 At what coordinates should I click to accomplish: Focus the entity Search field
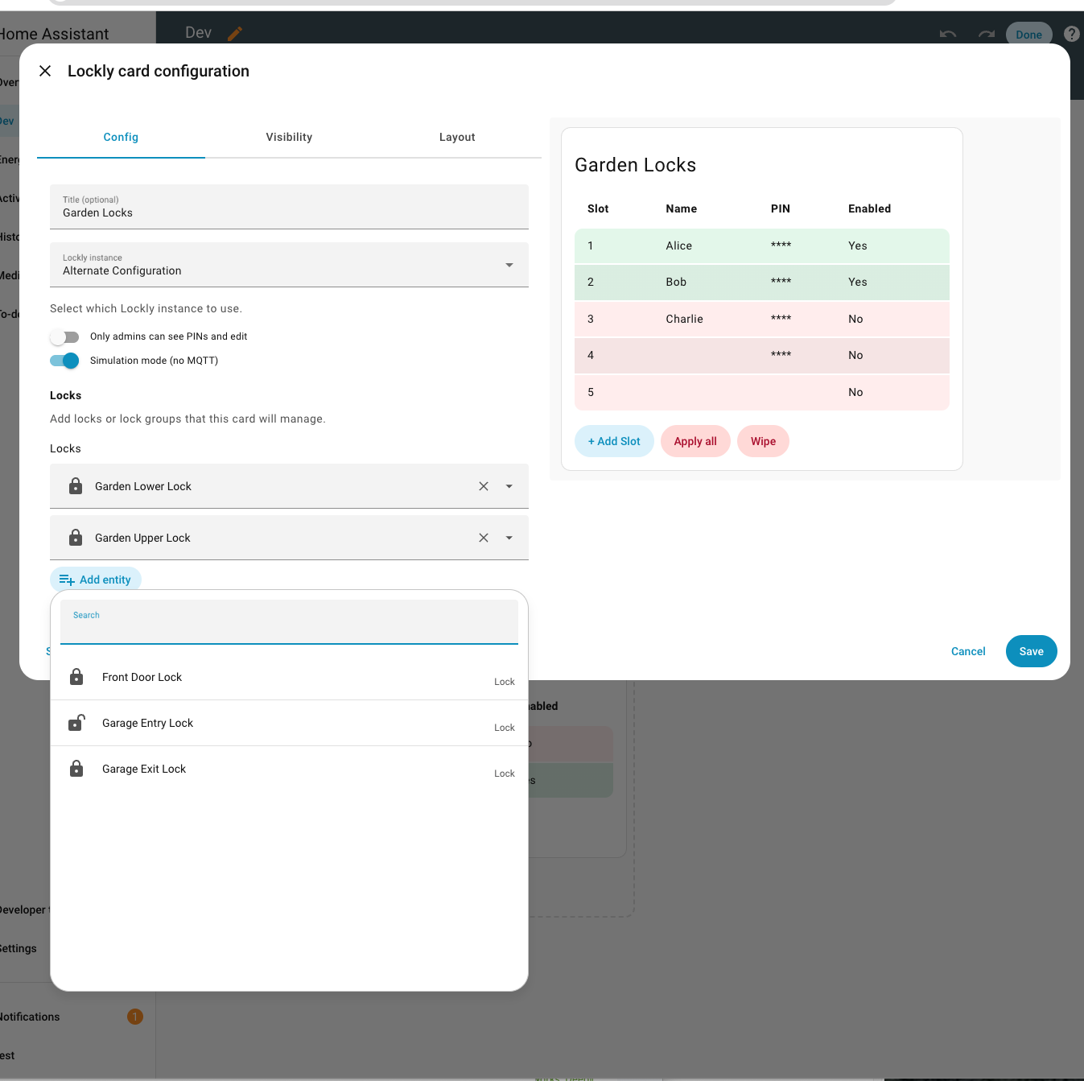289,621
